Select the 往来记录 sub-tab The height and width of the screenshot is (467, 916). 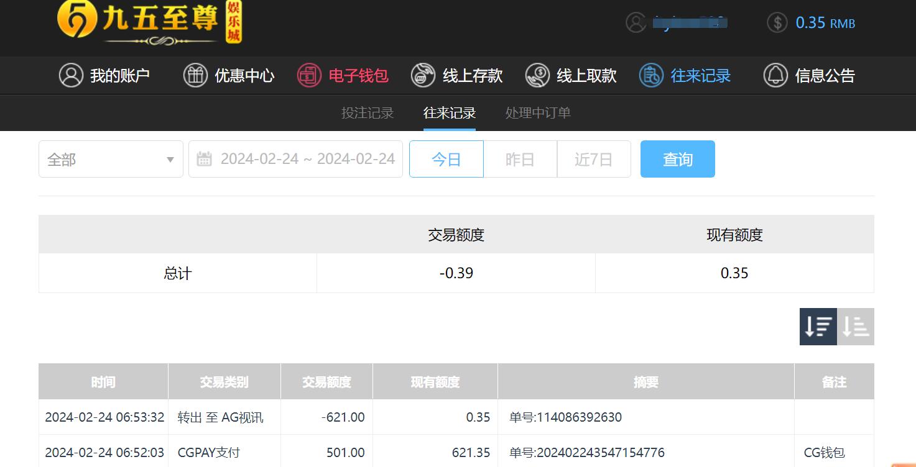pyautogui.click(x=450, y=113)
